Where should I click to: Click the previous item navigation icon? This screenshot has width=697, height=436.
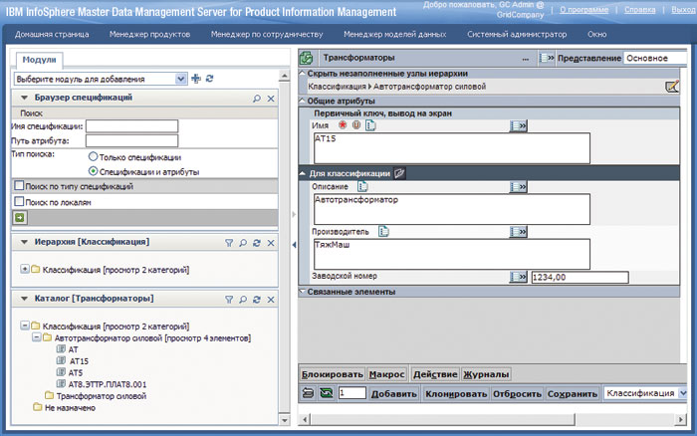point(308,393)
